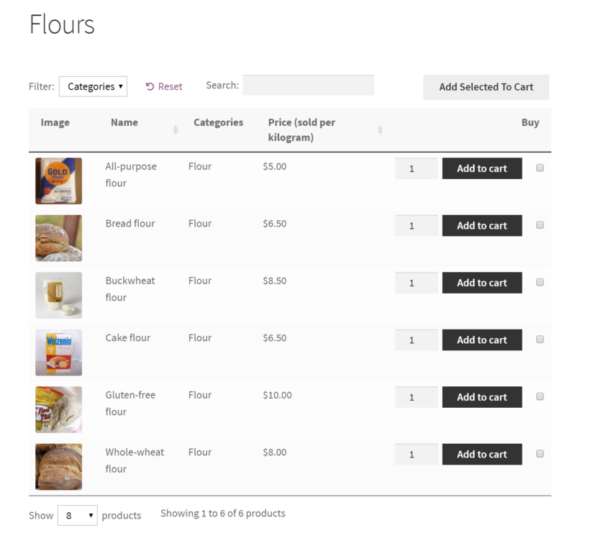Select the Buy checkbox for Bread flour
The image size is (590, 546).
pyautogui.click(x=540, y=225)
